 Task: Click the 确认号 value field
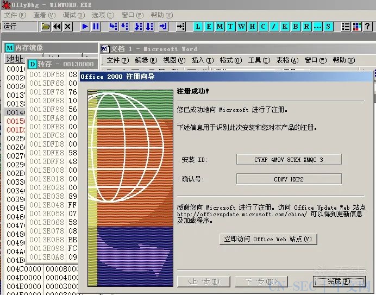point(289,179)
